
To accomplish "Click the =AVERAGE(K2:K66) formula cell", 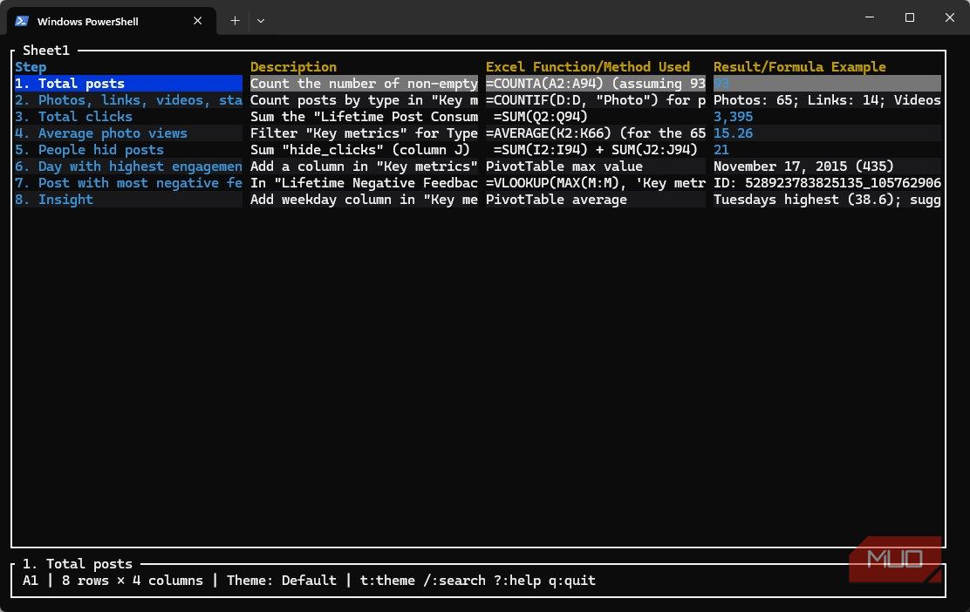I will coord(595,133).
